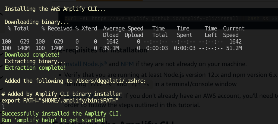278x124 pixels.
Task: Click the 'Extracting binary...' terminal line
Action: tap(35, 61)
